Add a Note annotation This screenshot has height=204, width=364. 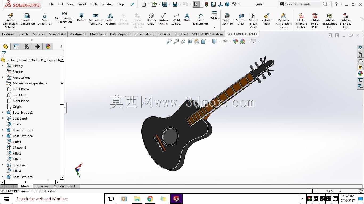[x=187, y=18]
